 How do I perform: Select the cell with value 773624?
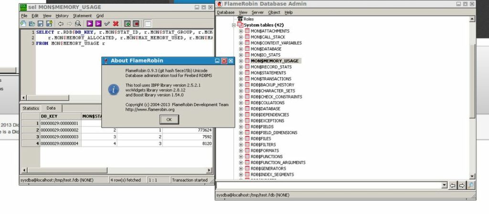pyautogui.click(x=188, y=130)
